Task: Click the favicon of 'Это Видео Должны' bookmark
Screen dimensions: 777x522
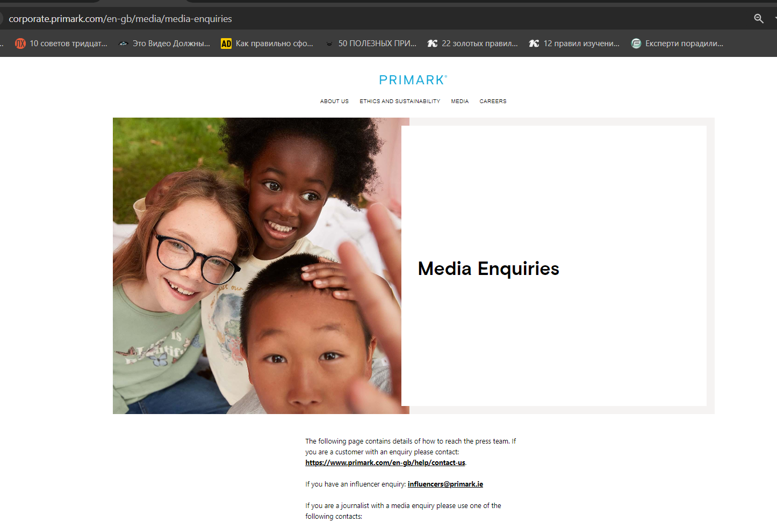Action: pos(123,44)
